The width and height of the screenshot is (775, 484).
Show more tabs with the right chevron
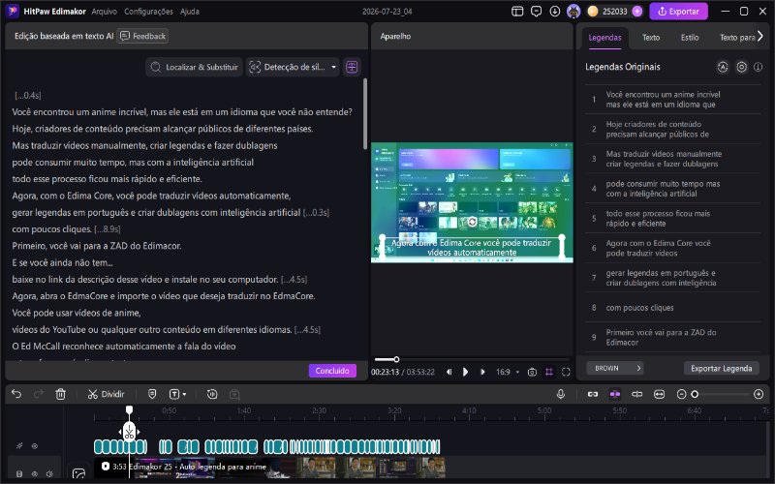coord(760,36)
